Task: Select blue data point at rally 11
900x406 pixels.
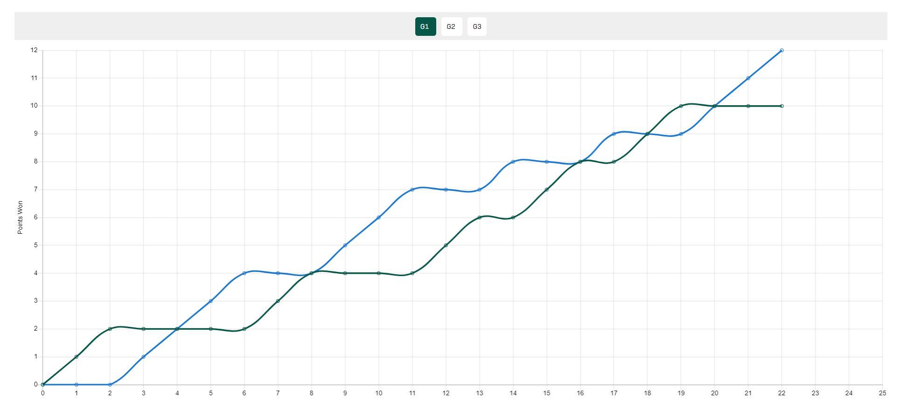Action: 412,189
